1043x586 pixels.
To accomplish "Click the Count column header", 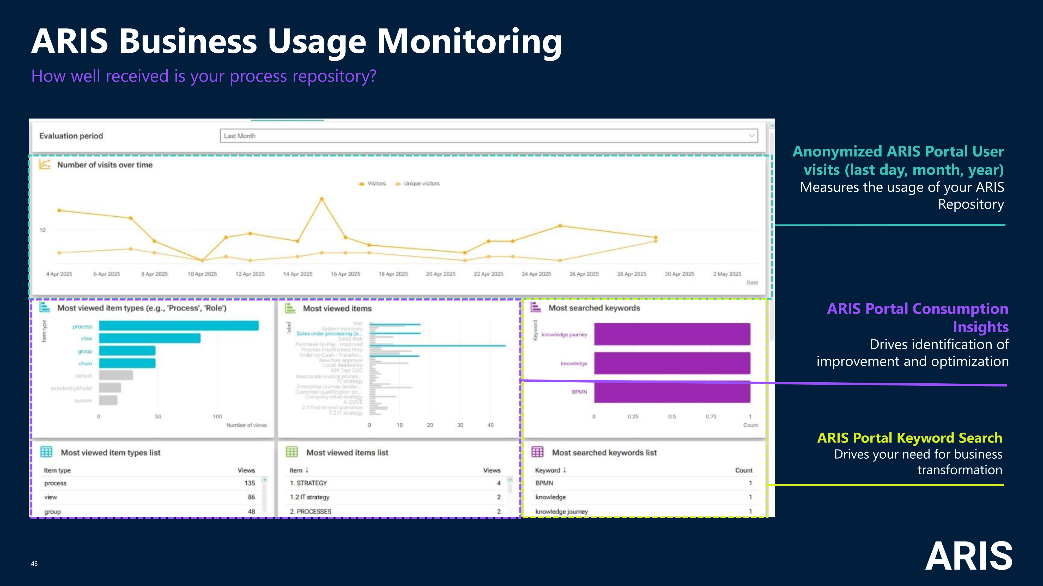I will click(744, 470).
